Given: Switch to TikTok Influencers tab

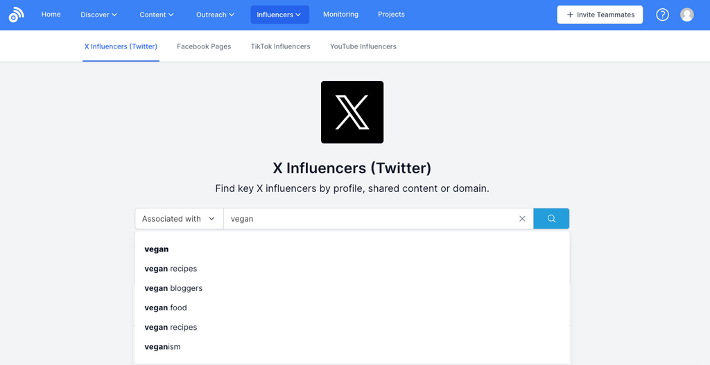Looking at the screenshot, I should [x=280, y=46].
